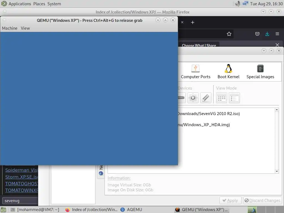
Task: Select Computer Ports in AQEMU
Action: pyautogui.click(x=196, y=72)
